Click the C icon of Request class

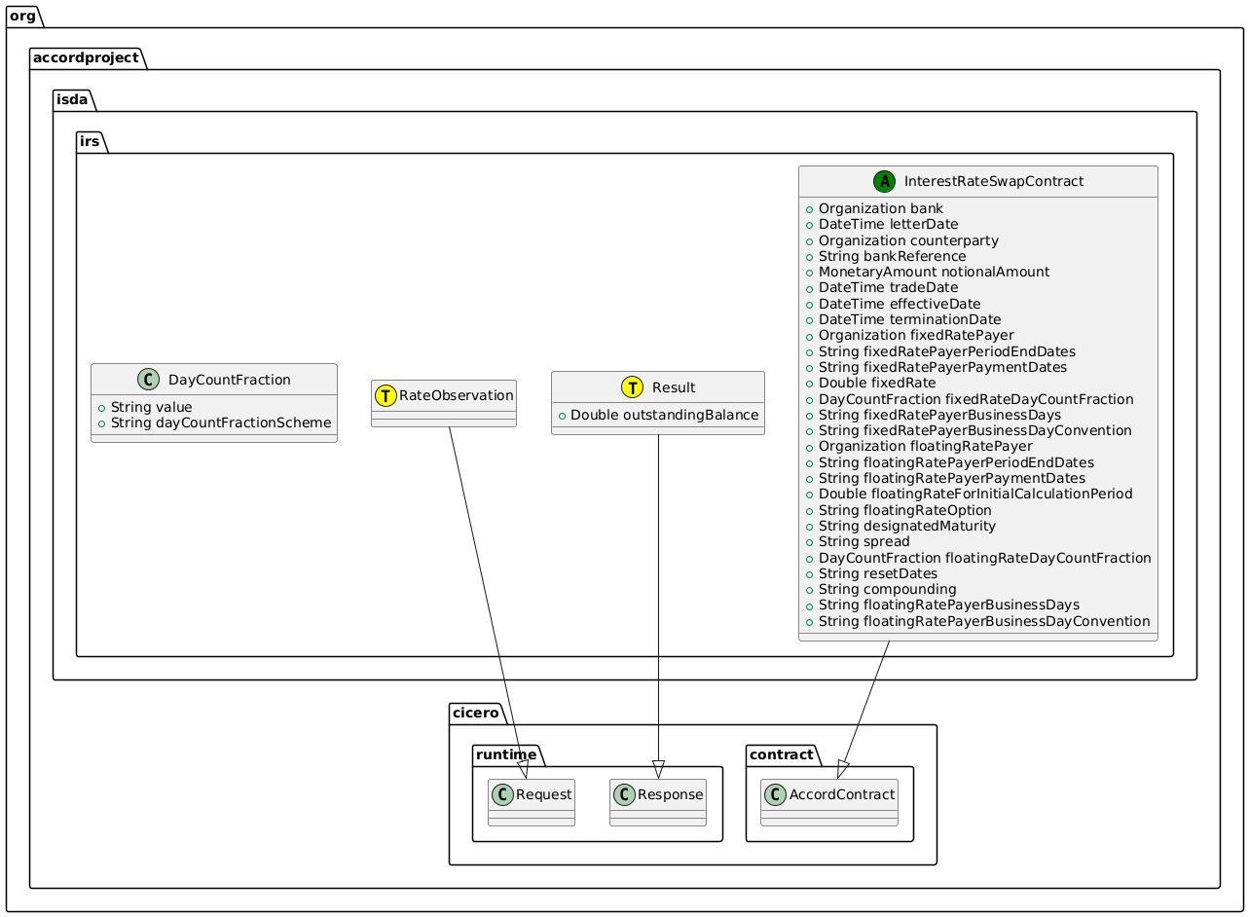click(x=503, y=794)
